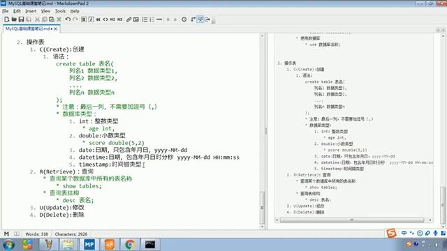Insert a hyperlink with the link icon

(129, 20)
